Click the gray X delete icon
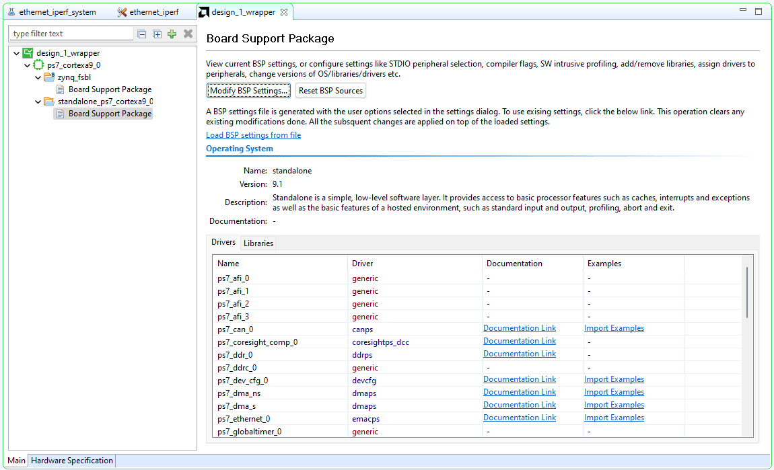 tap(188, 34)
